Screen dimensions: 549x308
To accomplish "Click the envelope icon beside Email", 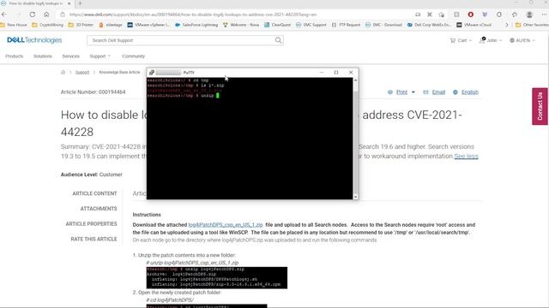I will pos(425,92).
